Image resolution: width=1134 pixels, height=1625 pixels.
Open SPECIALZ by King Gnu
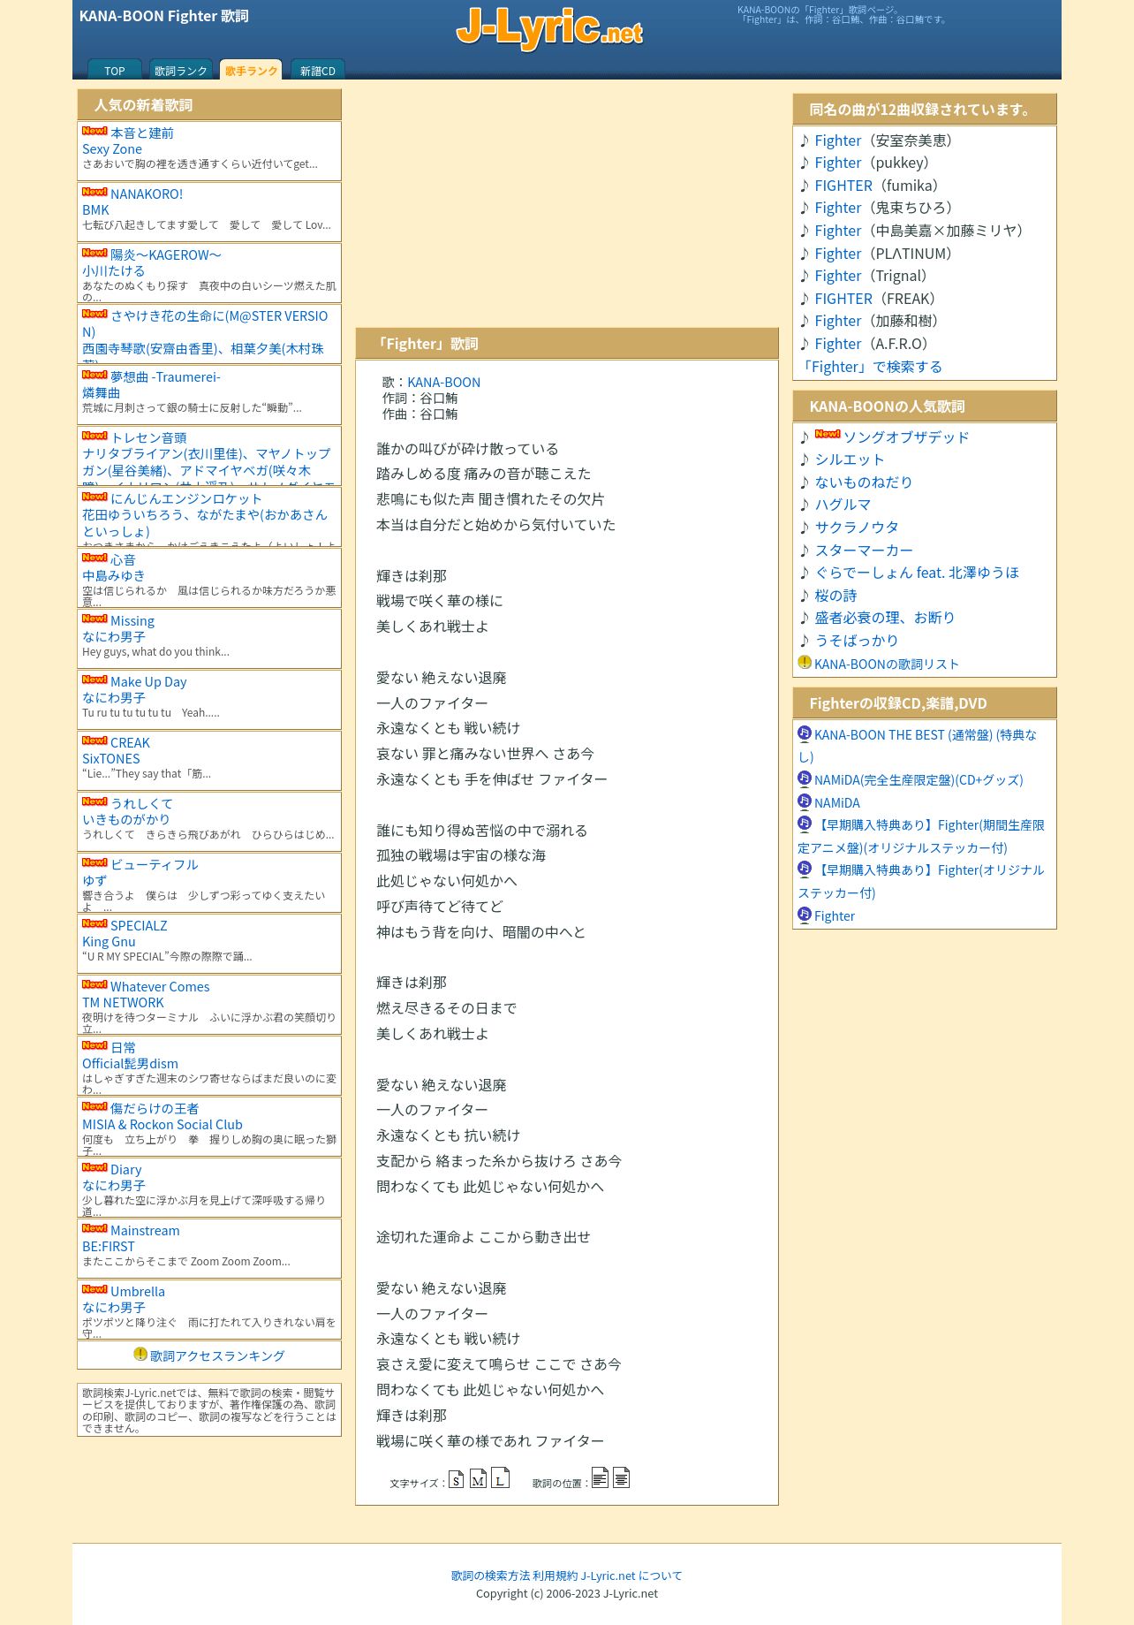click(x=139, y=926)
